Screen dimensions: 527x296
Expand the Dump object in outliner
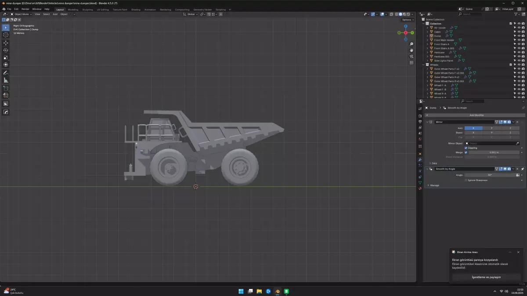pos(427,36)
